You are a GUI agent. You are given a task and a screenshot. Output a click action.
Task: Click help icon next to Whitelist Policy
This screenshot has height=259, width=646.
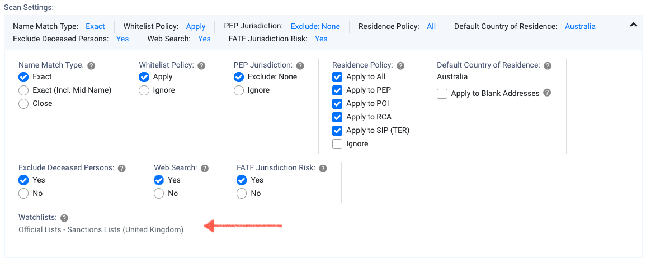tap(201, 65)
